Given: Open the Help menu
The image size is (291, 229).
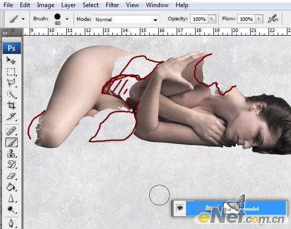Looking at the screenshot, I should (x=182, y=5).
